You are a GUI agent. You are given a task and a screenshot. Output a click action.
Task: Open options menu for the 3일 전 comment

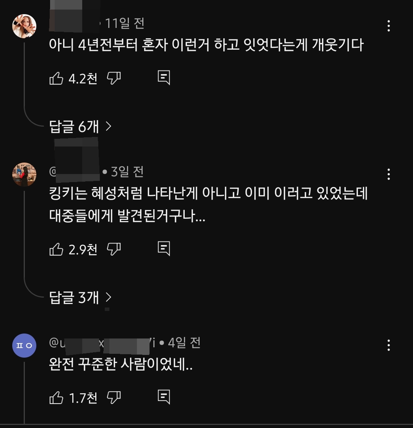coord(389,174)
